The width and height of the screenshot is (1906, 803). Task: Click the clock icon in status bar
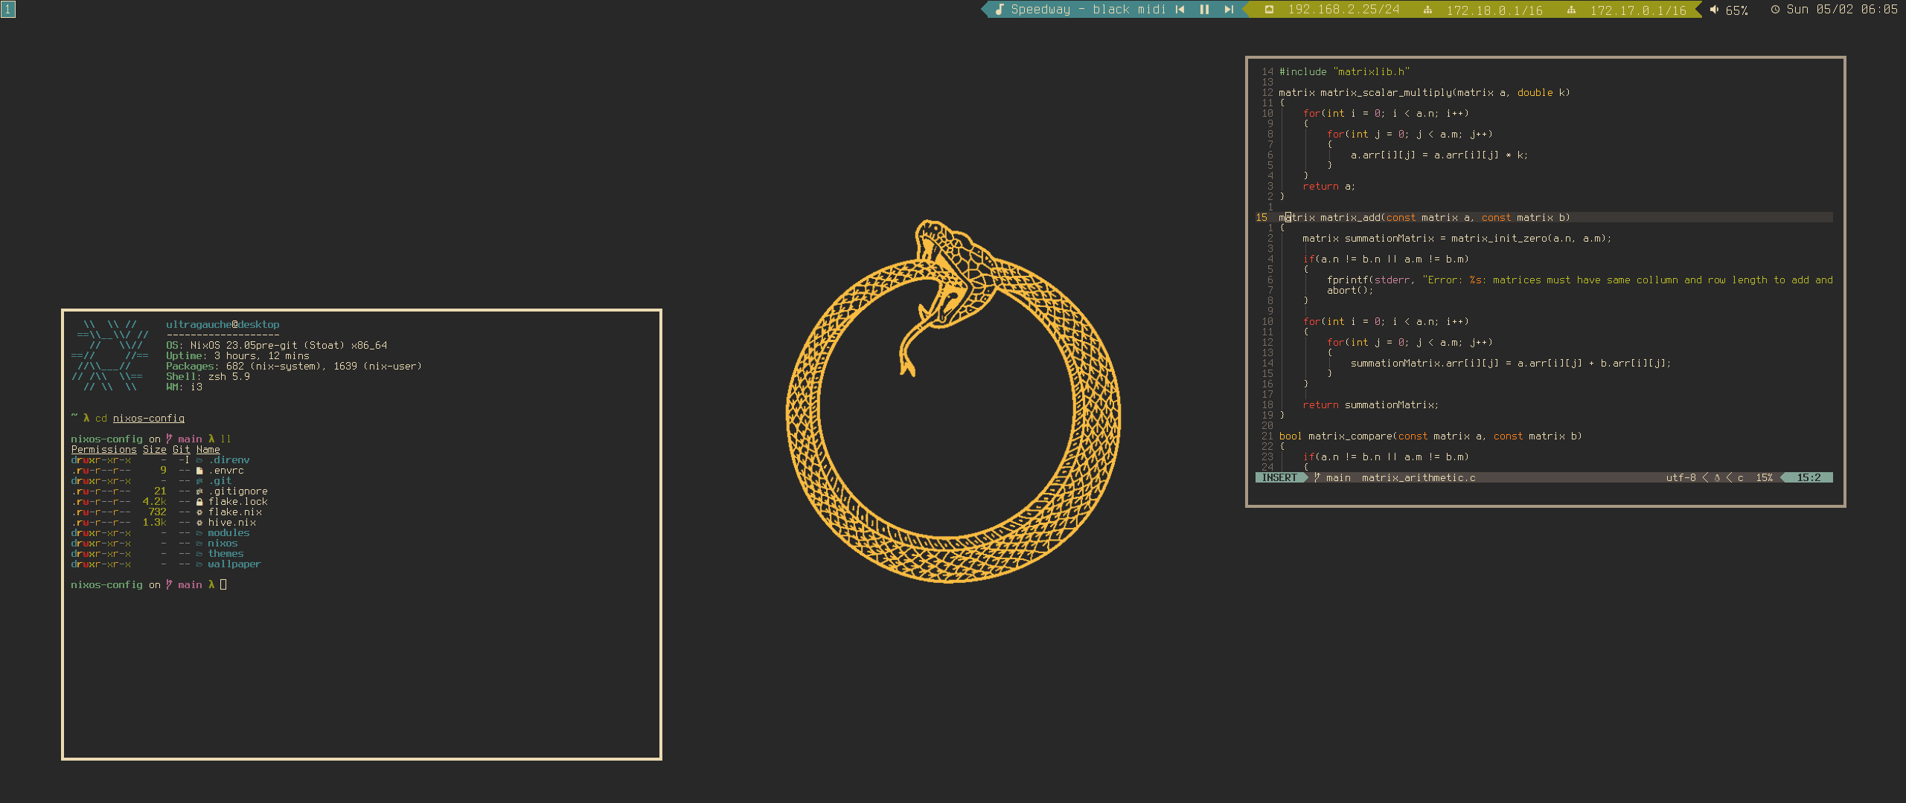point(1775,10)
